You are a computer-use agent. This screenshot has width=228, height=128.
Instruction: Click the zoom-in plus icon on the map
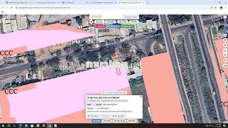click(225, 36)
